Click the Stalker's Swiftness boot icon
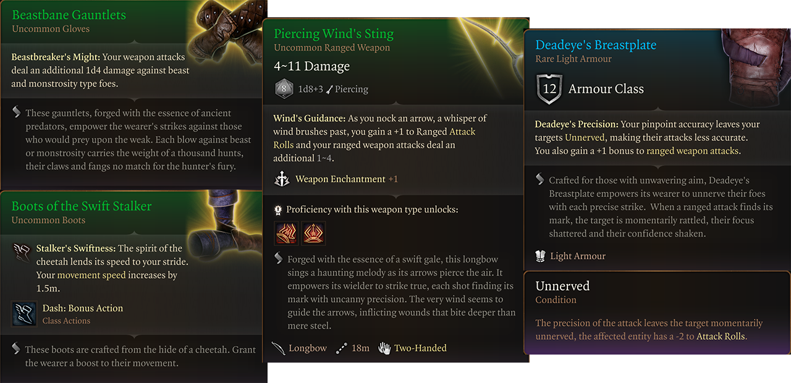The image size is (791, 383). (21, 252)
